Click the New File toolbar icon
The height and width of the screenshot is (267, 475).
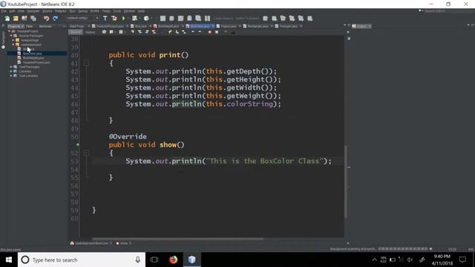pyautogui.click(x=7, y=19)
